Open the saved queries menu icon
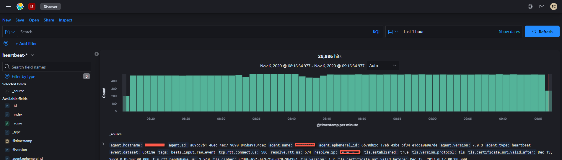Viewport: 562px width, 160px height. 10,32
